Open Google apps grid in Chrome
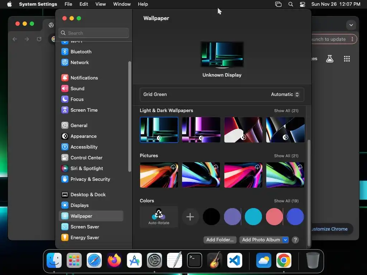The height and width of the screenshot is (275, 367). (347, 59)
